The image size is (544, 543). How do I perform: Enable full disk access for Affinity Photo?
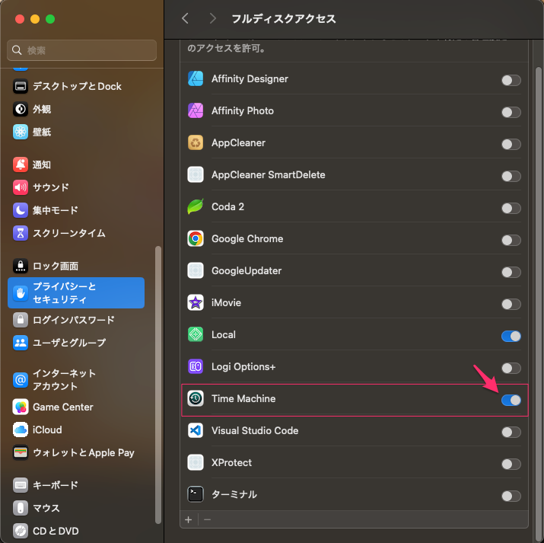tap(511, 112)
